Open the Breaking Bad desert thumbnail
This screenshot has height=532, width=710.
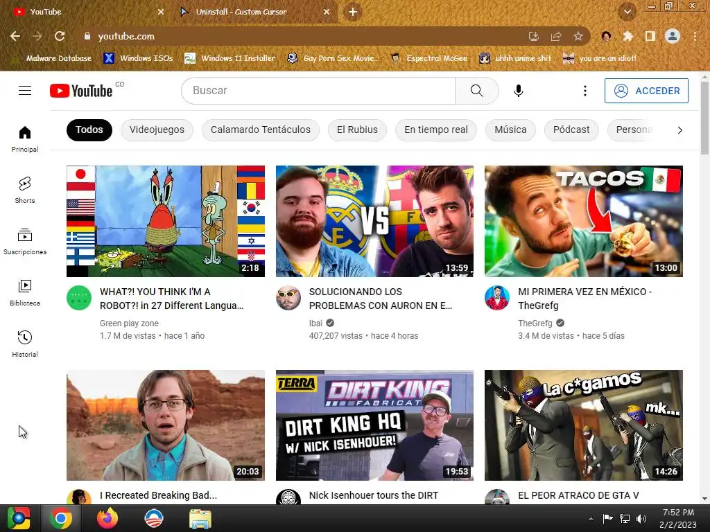click(x=165, y=425)
